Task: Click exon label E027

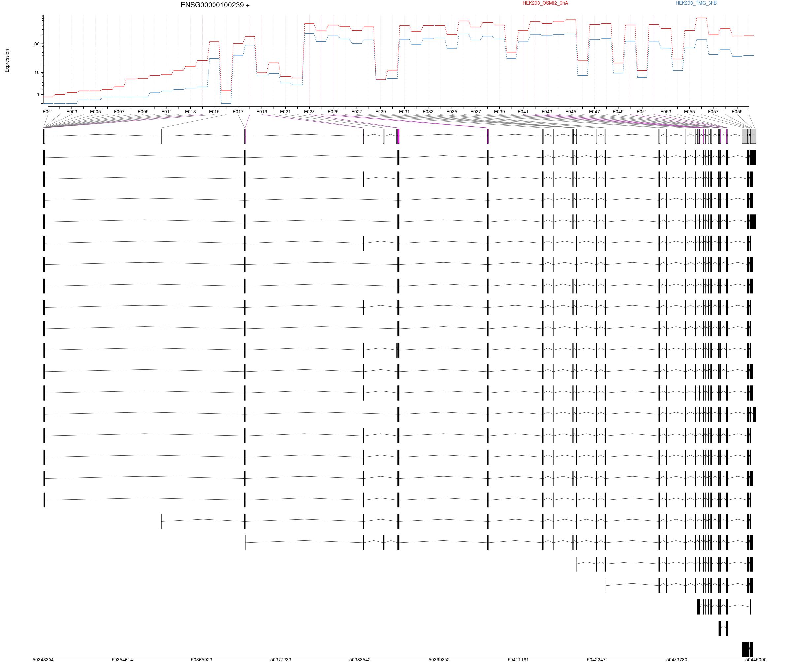Action: tap(357, 112)
